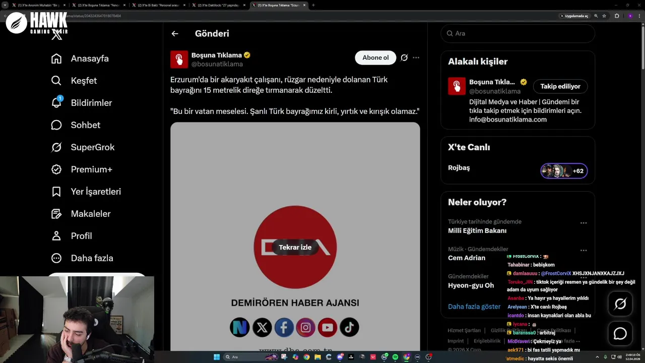Image resolution: width=645 pixels, height=363 pixels.
Task: Click the Imprint footer link
Action: [x=456, y=341]
